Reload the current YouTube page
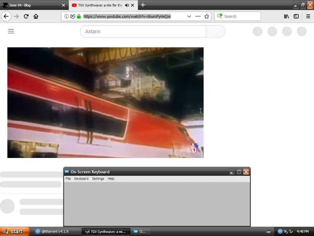Viewport: 314px width, 236px height. click(x=26, y=16)
